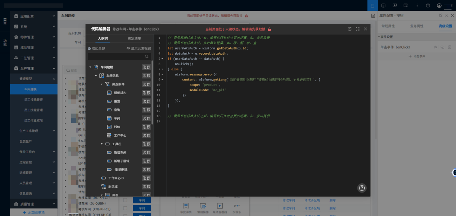The width and height of the screenshot is (456, 216).
Task: Switch to the 绑定清单 tab
Action: pyautogui.click(x=134, y=38)
